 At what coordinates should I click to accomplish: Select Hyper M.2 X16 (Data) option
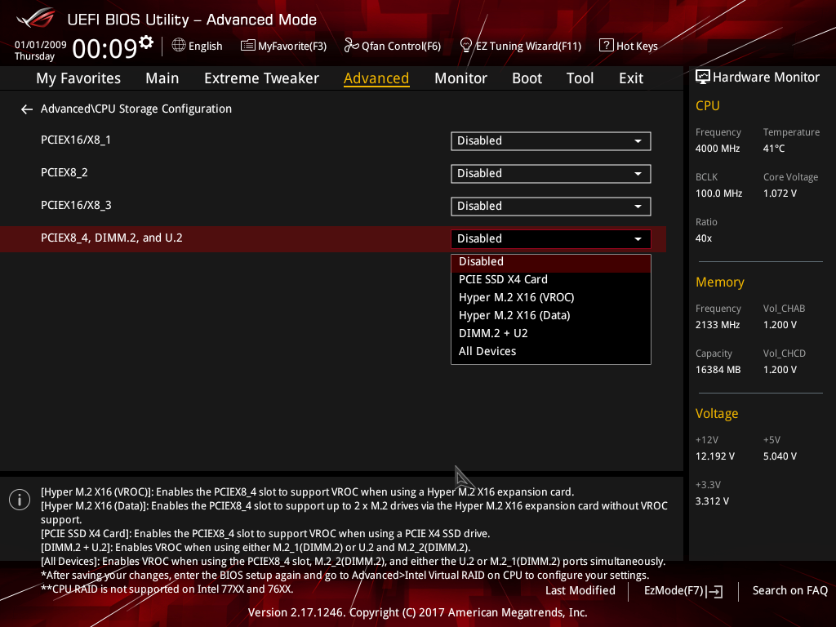tap(551, 316)
